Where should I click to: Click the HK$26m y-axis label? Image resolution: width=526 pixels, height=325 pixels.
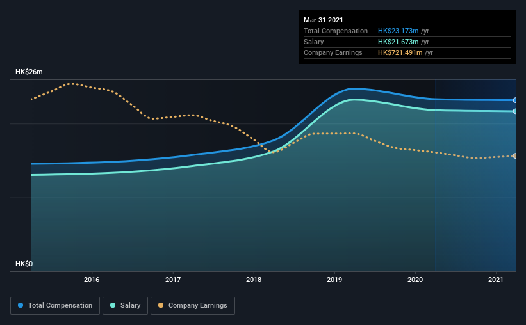click(29, 72)
